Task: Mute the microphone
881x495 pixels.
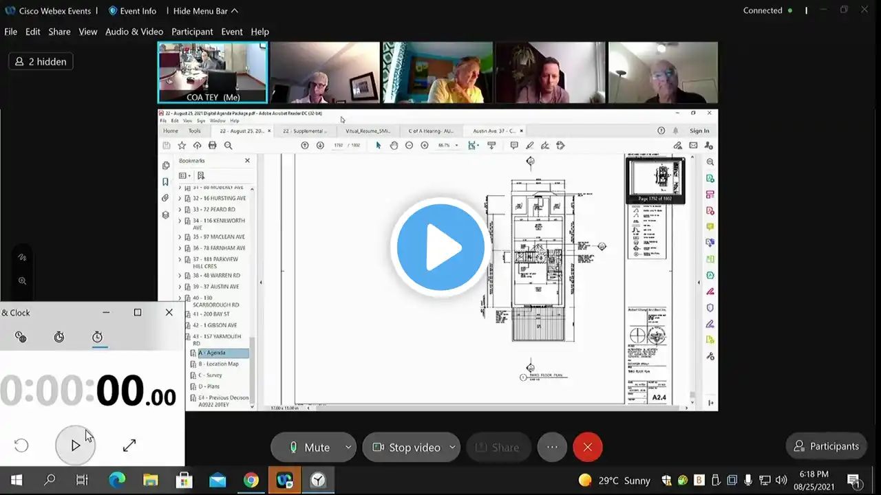Action: 308,447
